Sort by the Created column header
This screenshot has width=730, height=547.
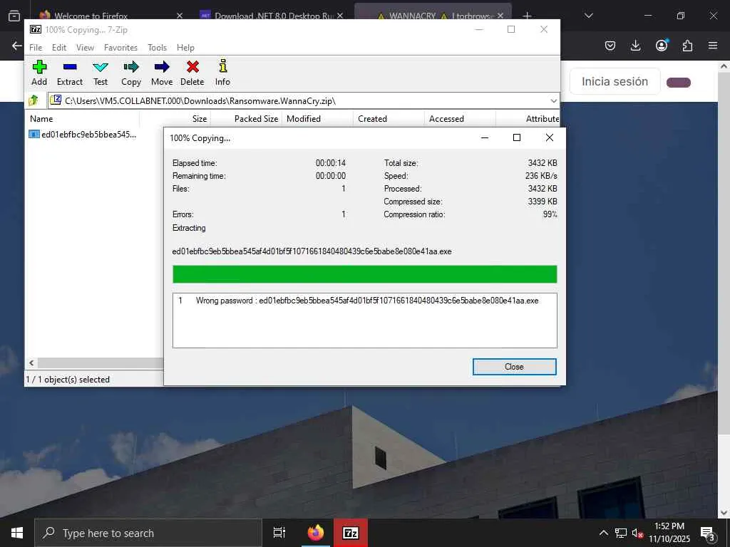point(389,119)
